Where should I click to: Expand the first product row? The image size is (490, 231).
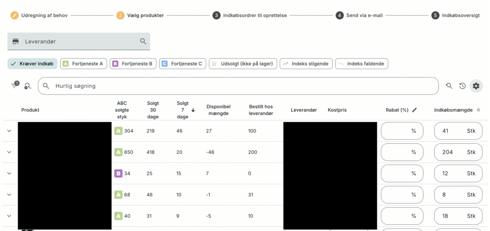(x=9, y=131)
